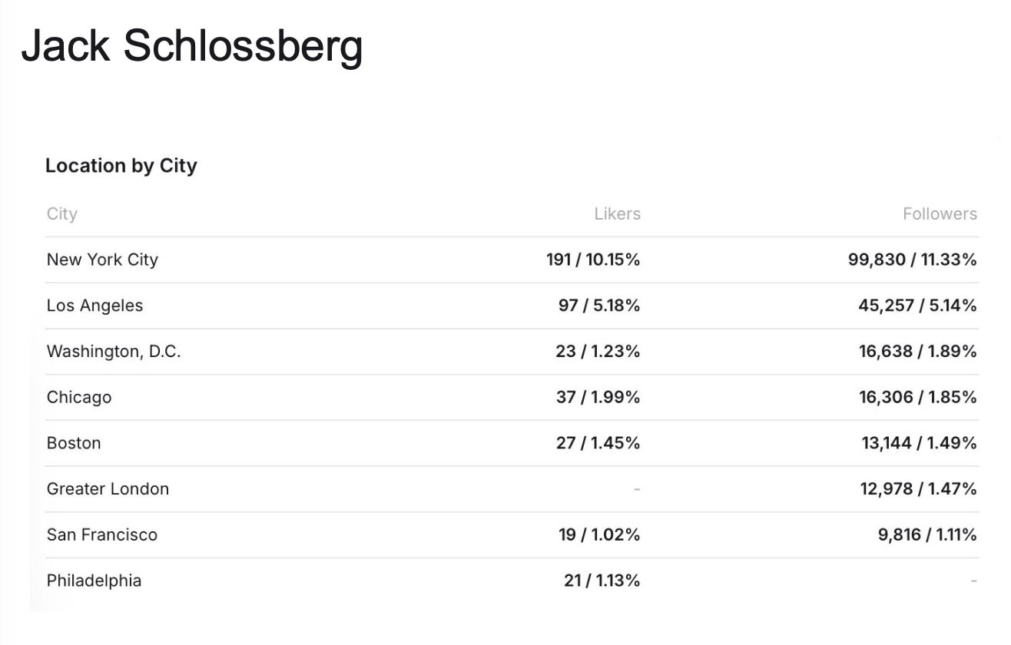The height and width of the screenshot is (645, 1011).
Task: Click the Likers column header
Action: coord(617,214)
